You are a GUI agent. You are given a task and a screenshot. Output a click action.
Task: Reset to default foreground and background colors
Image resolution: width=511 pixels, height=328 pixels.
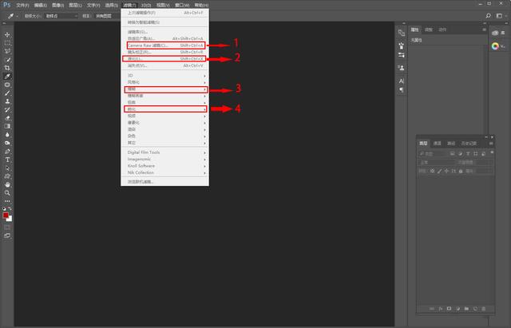4,209
